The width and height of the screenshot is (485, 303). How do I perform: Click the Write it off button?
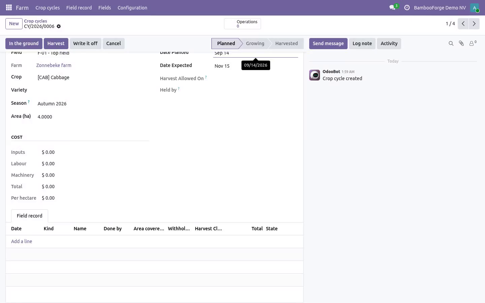(85, 43)
